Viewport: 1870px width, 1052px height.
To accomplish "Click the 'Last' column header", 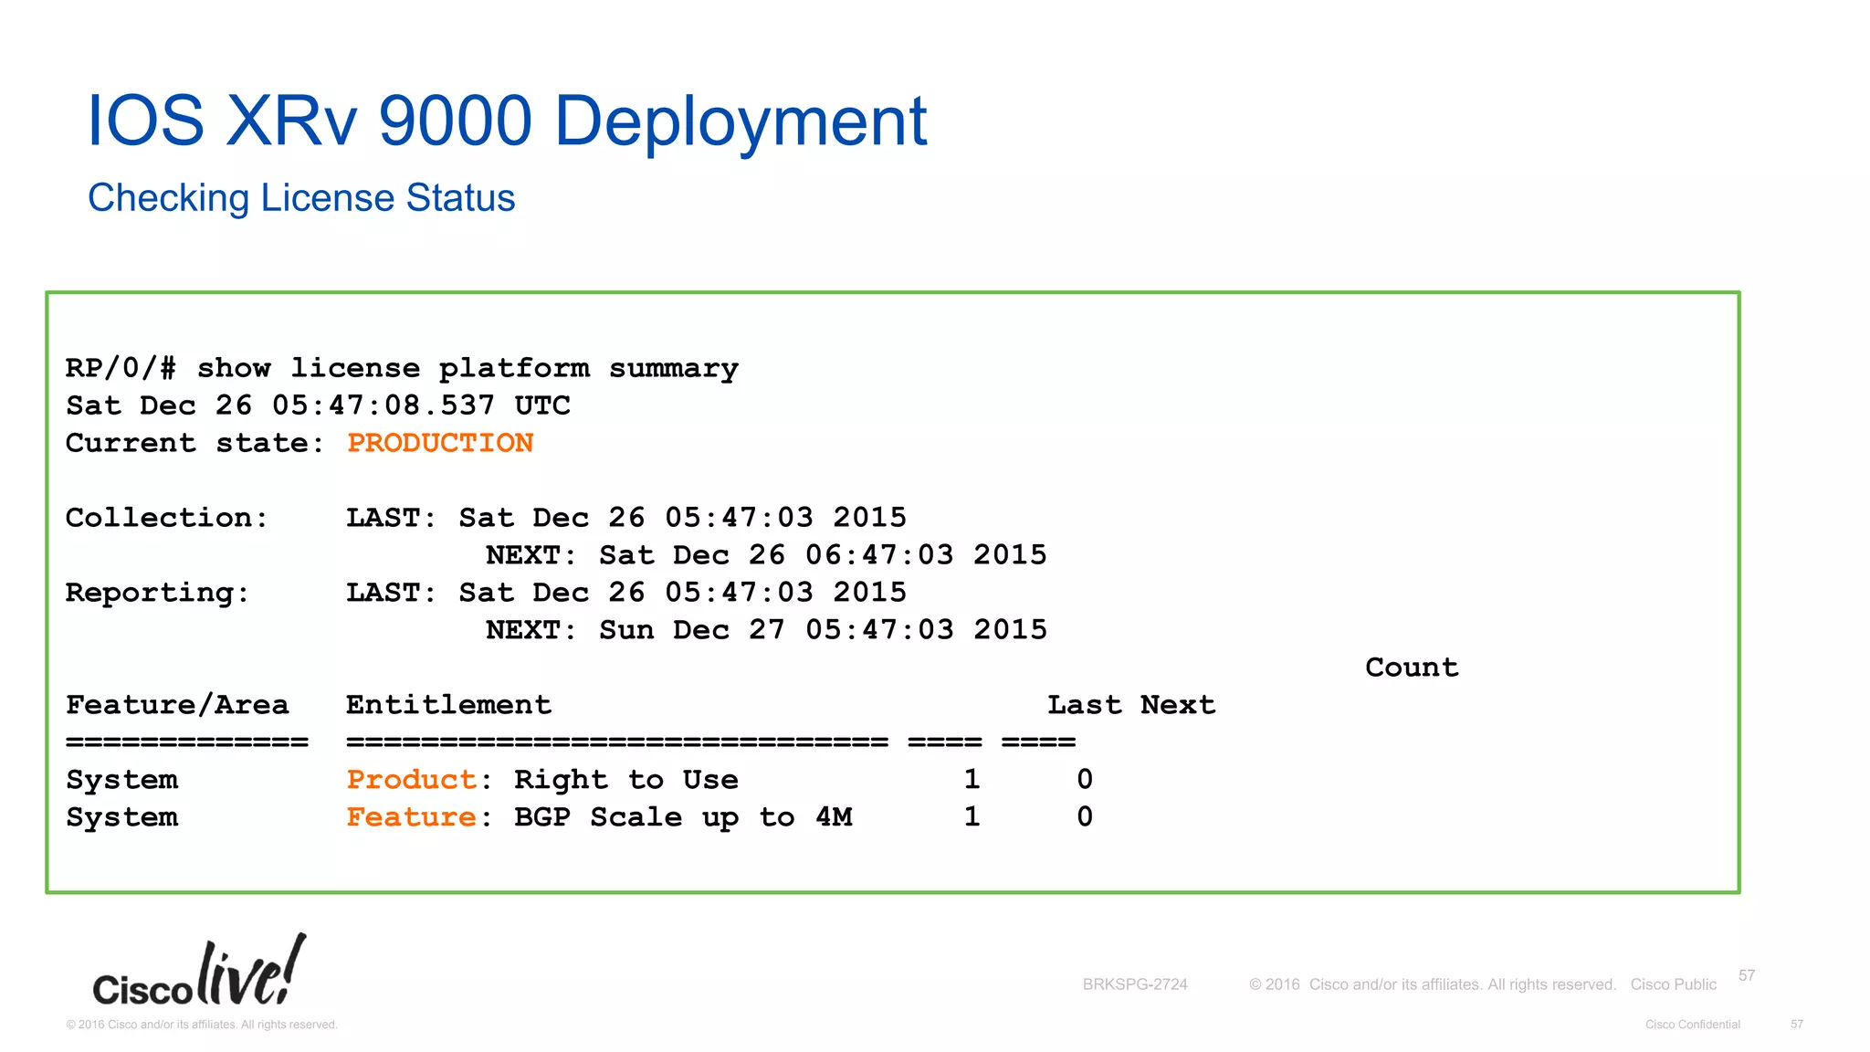I will point(1084,705).
